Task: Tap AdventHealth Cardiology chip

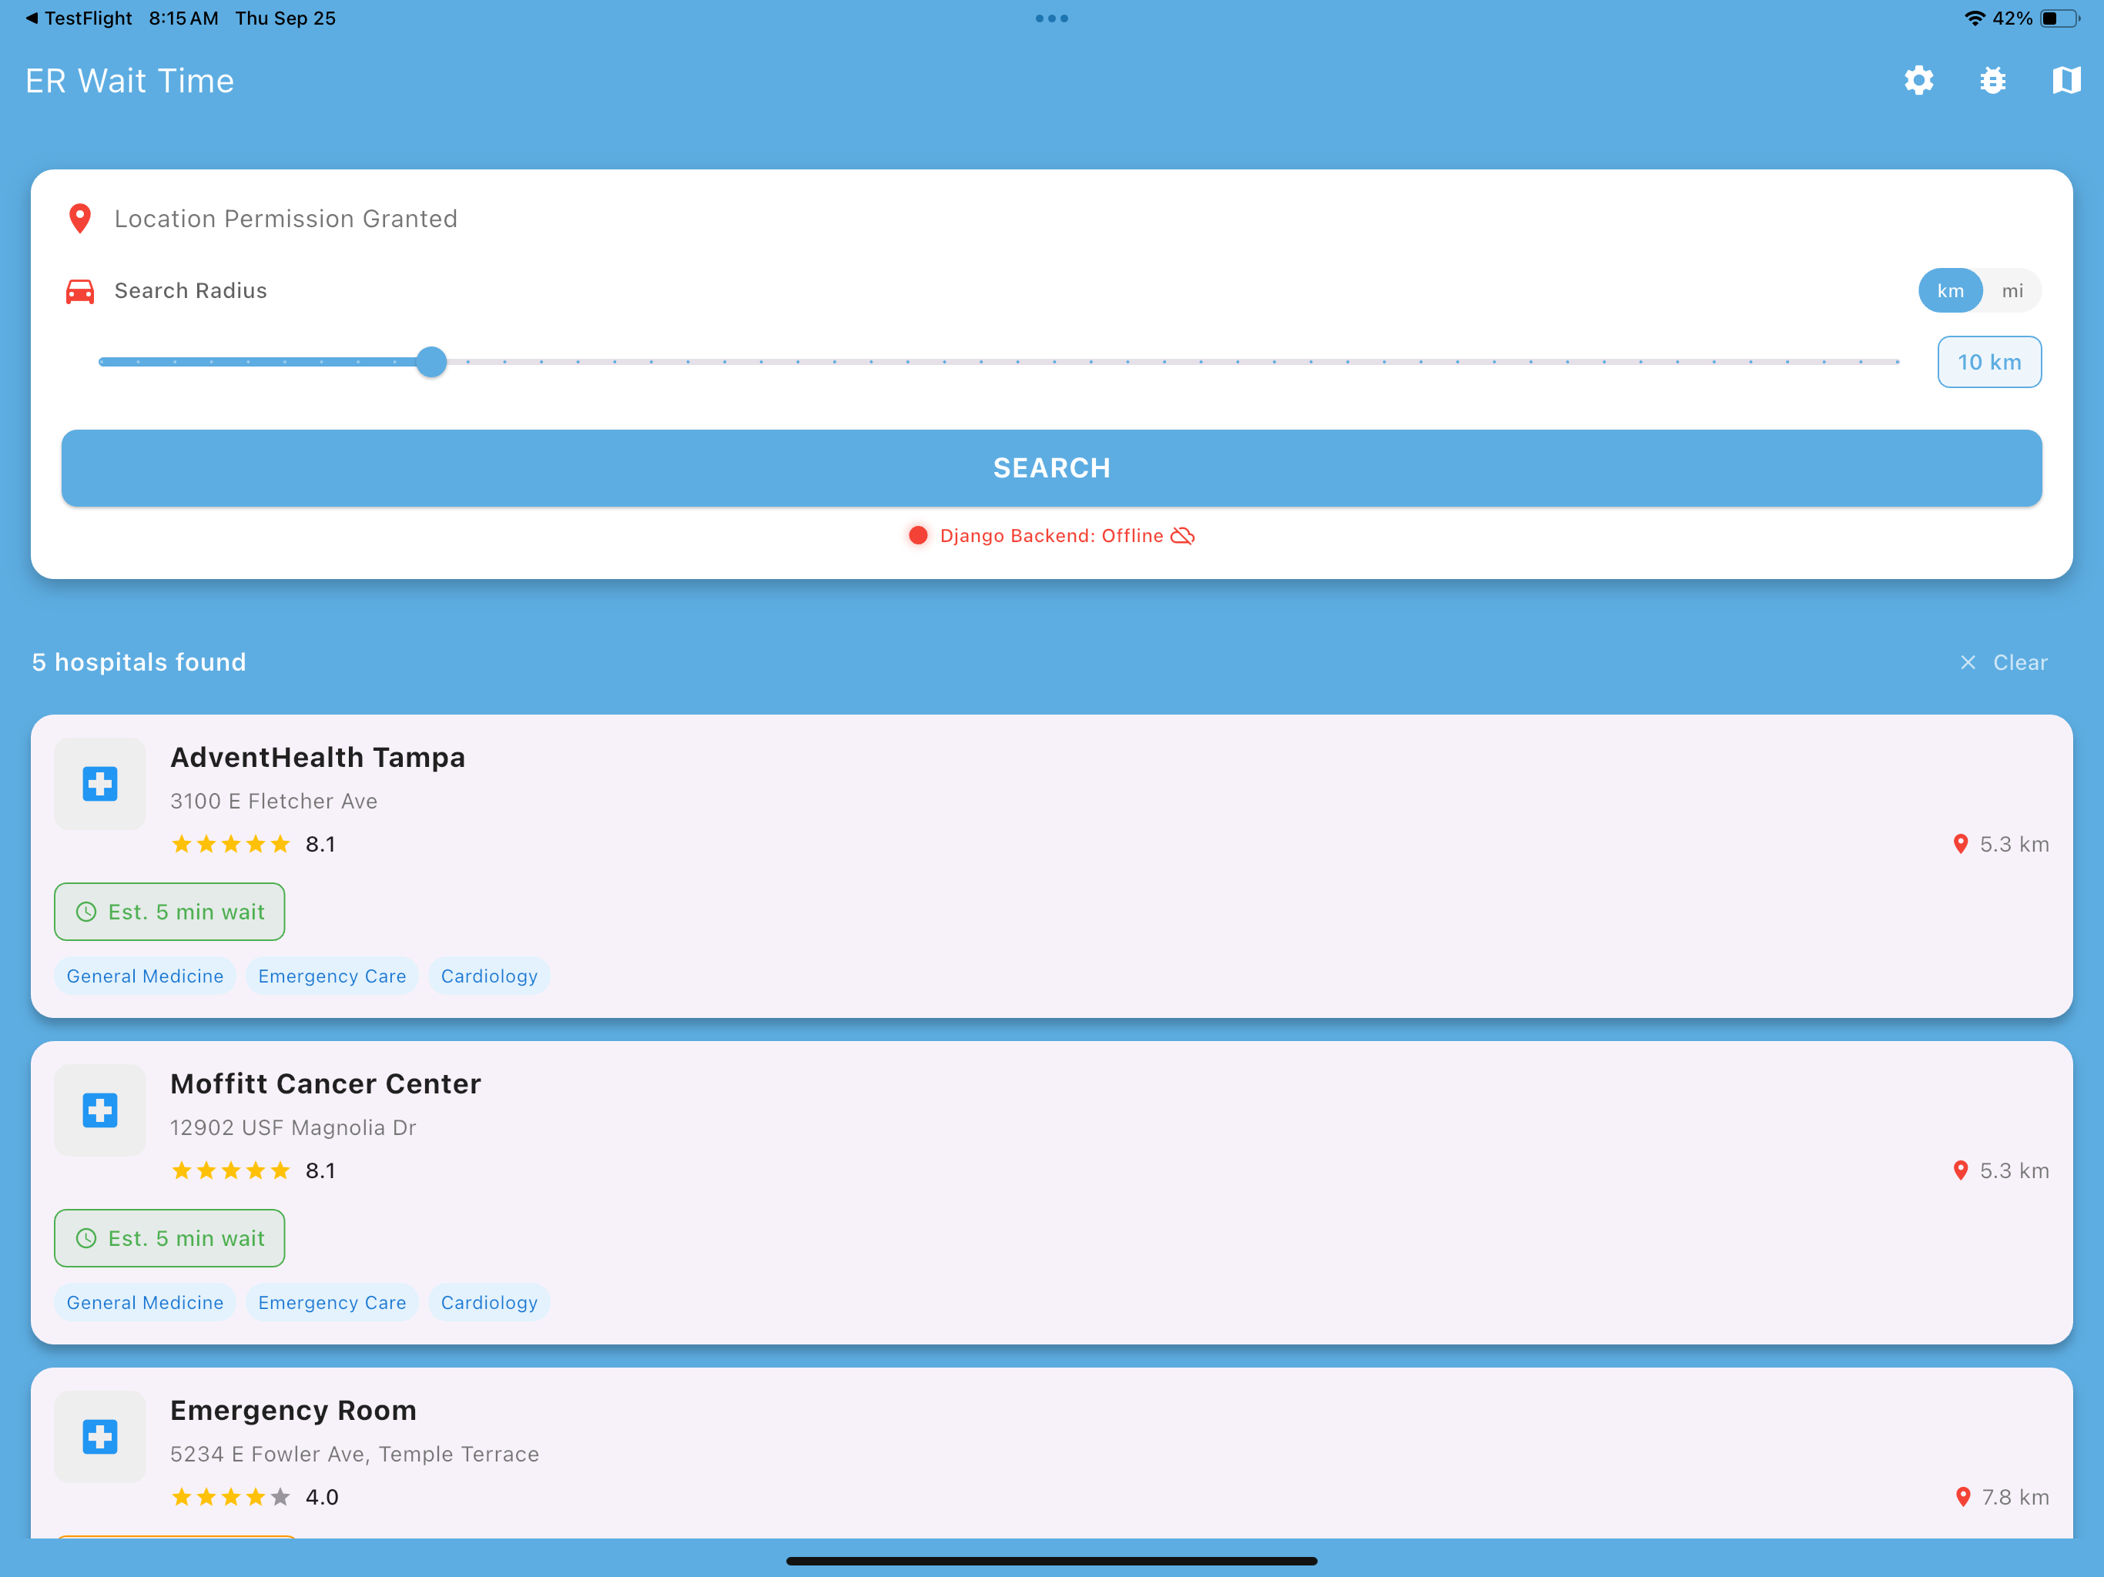Action: (489, 976)
